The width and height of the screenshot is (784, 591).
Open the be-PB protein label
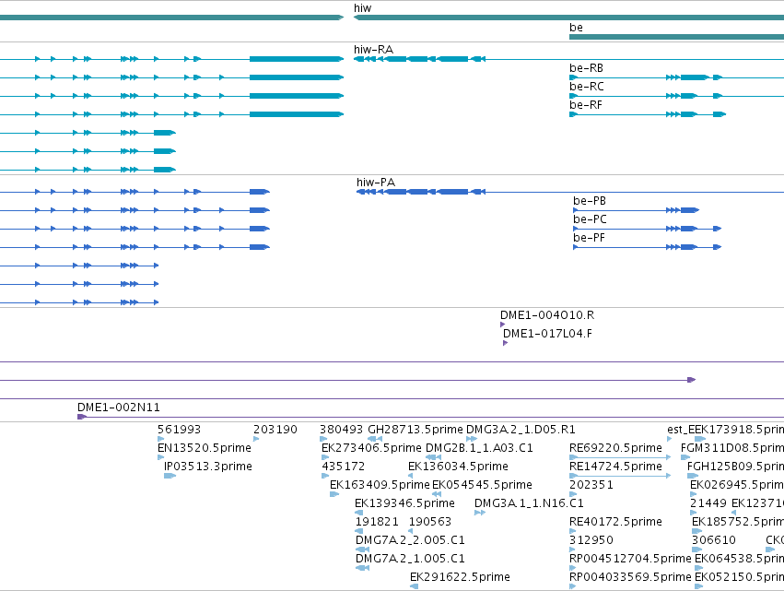click(x=590, y=201)
